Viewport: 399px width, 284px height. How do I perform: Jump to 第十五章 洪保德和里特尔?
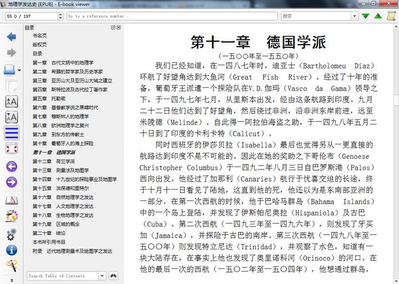[x=61, y=188]
